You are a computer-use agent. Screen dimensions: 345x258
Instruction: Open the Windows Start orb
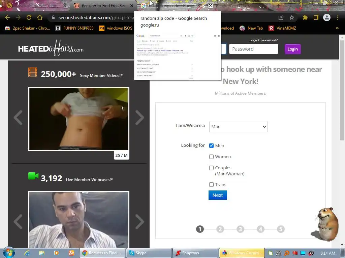9,253
